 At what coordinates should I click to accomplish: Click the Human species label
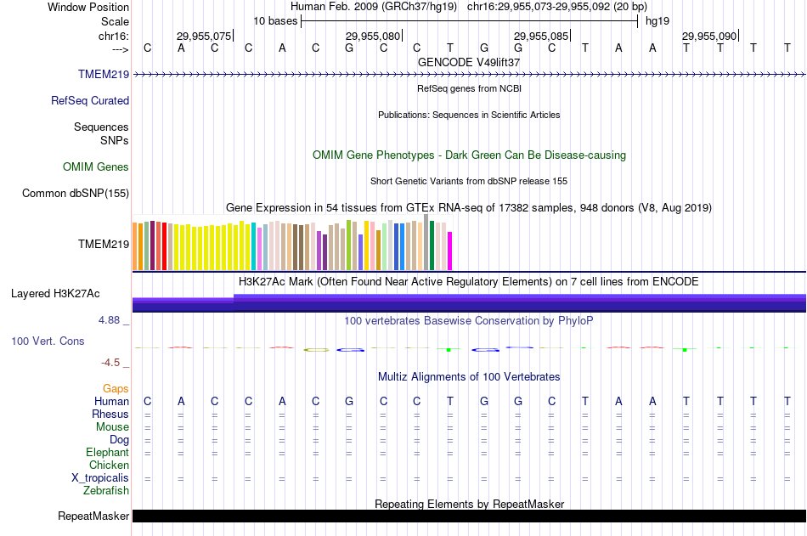coord(111,402)
